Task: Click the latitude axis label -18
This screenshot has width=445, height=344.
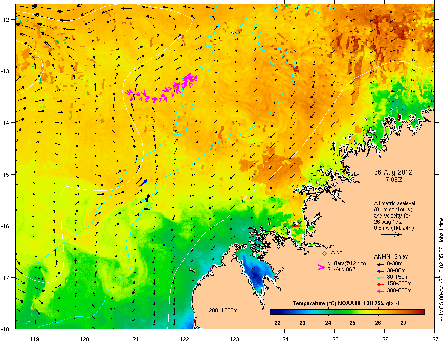Action: click(5, 329)
